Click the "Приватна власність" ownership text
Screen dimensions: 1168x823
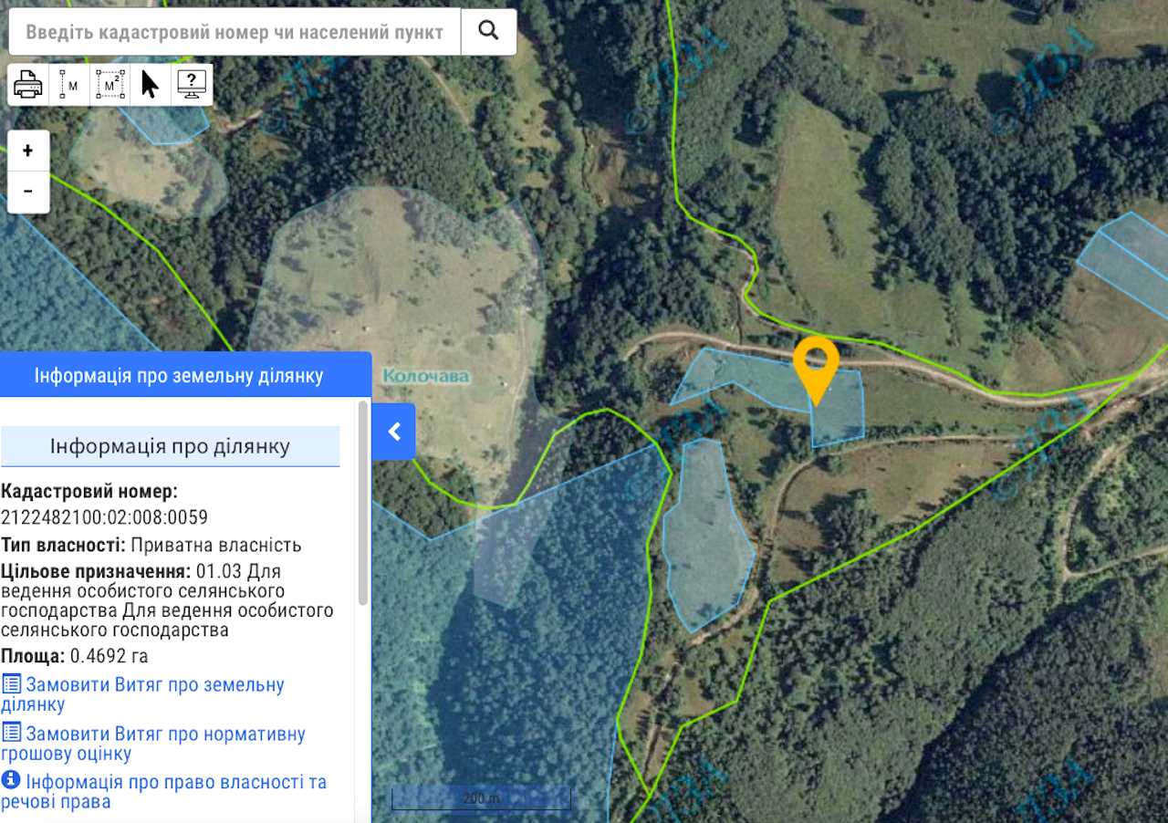[215, 546]
